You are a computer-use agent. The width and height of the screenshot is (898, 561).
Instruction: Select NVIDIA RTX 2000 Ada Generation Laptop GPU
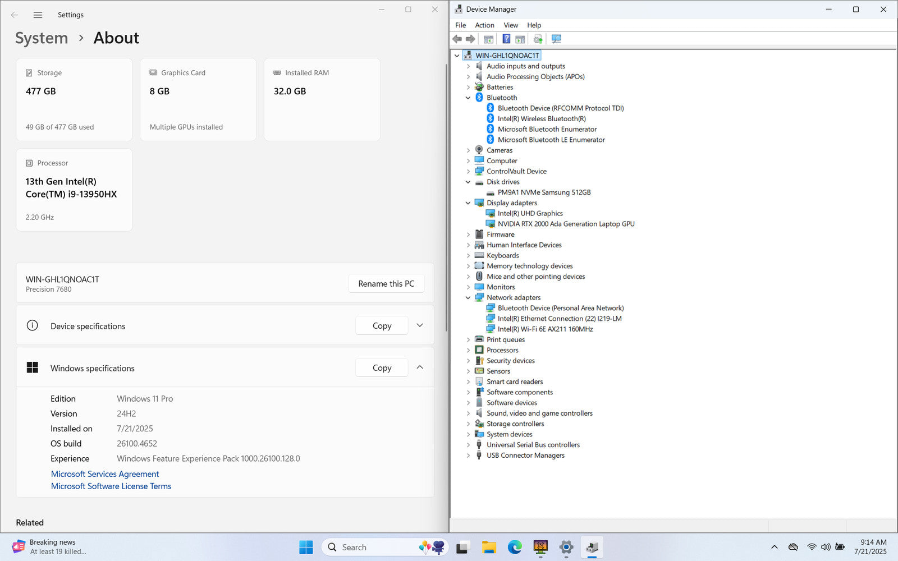coord(566,224)
